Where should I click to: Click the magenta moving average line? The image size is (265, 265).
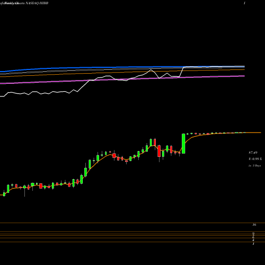(122, 79)
